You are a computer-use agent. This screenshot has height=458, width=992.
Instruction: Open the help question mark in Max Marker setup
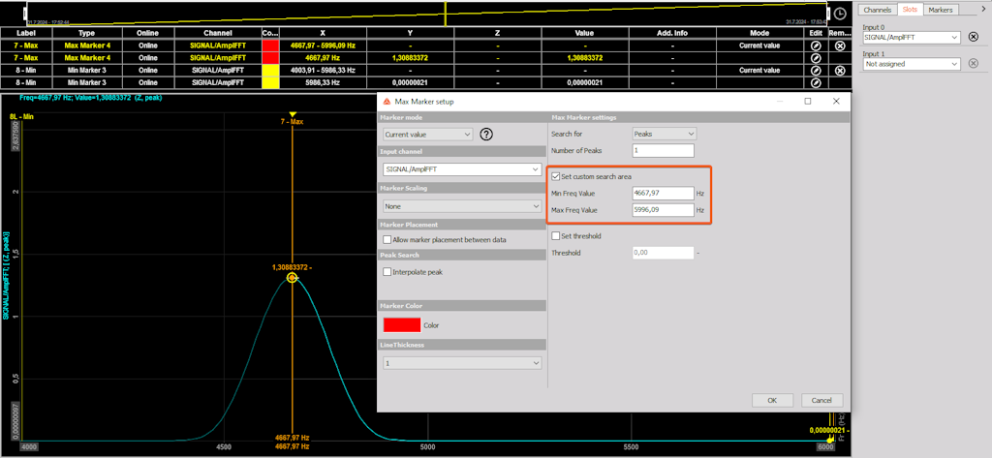486,135
